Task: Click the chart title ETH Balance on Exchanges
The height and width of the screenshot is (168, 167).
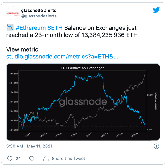Action: point(82,68)
